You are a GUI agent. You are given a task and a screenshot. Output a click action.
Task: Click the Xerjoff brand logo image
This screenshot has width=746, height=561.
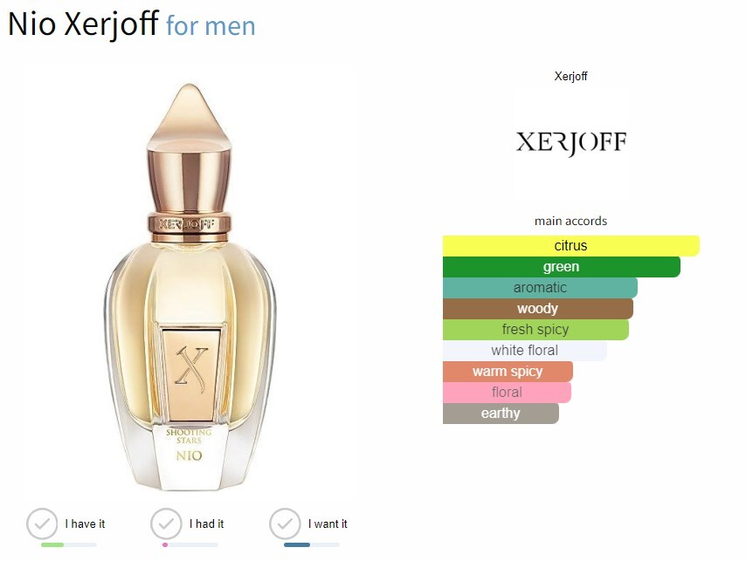[x=571, y=142]
